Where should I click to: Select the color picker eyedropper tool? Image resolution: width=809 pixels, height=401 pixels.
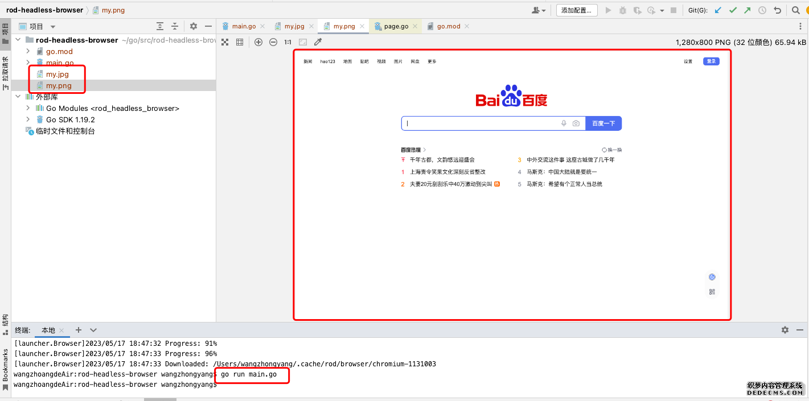point(318,42)
